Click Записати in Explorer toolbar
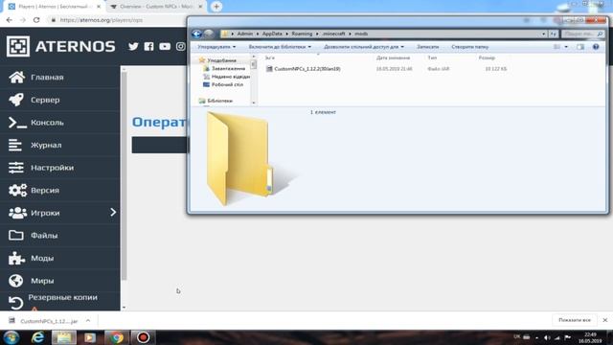The height and width of the screenshot is (345, 613). 427,47
